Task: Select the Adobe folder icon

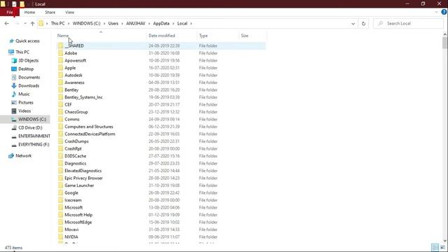Action: [x=61, y=53]
